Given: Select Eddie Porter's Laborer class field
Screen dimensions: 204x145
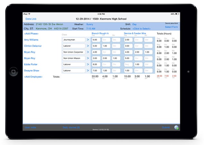Looking at the screenshot, I should [x=74, y=64].
